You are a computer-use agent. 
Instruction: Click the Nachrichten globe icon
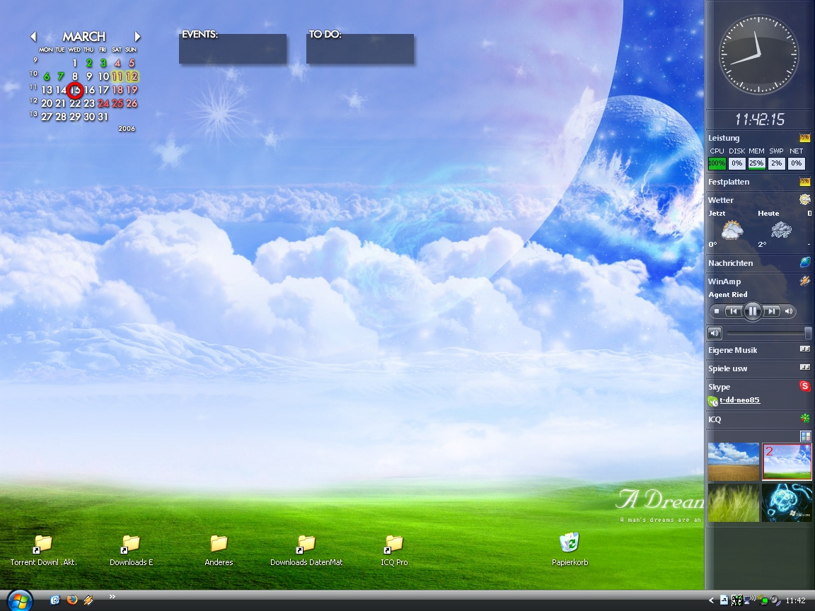(805, 262)
